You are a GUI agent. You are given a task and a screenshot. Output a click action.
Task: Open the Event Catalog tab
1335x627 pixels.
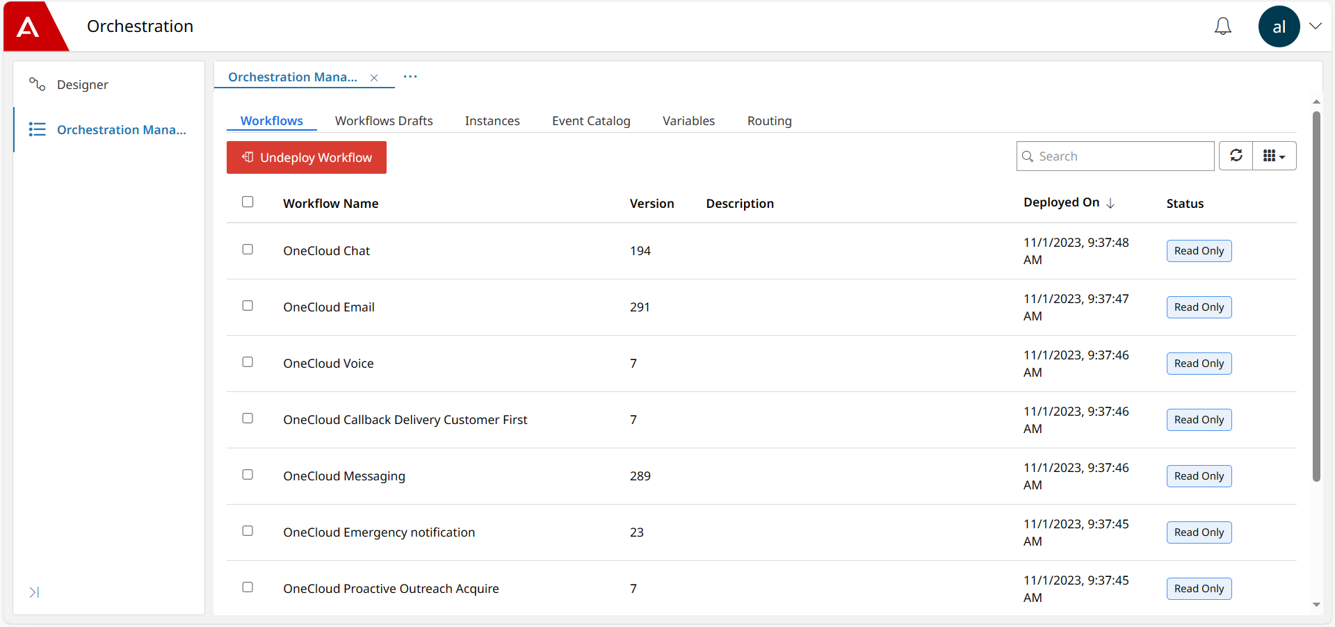tap(591, 121)
